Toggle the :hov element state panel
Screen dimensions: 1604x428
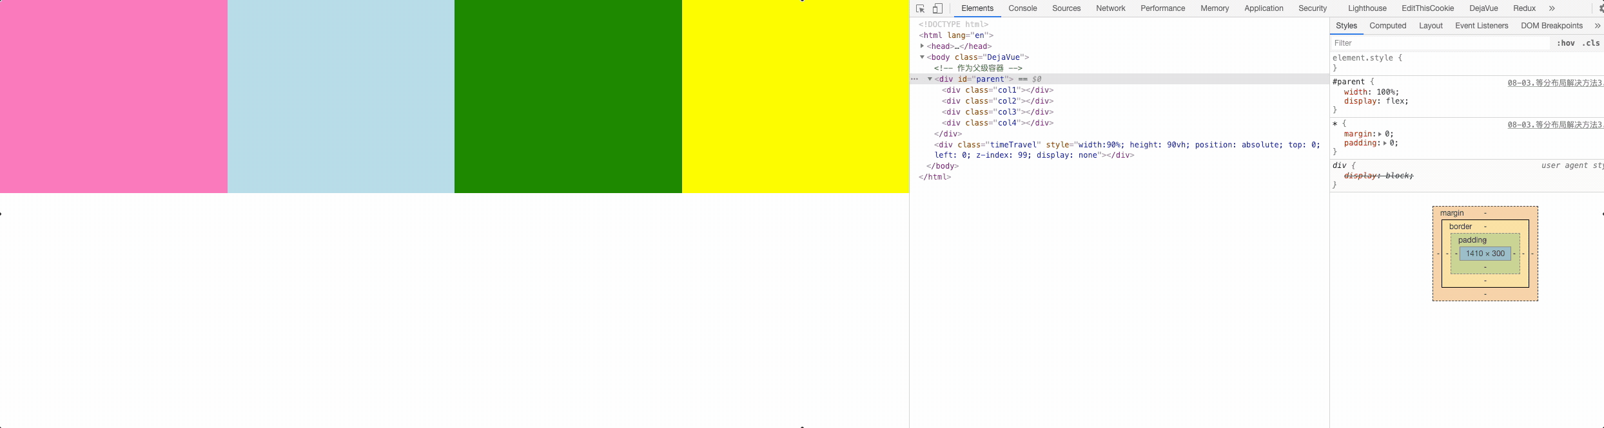[1565, 43]
